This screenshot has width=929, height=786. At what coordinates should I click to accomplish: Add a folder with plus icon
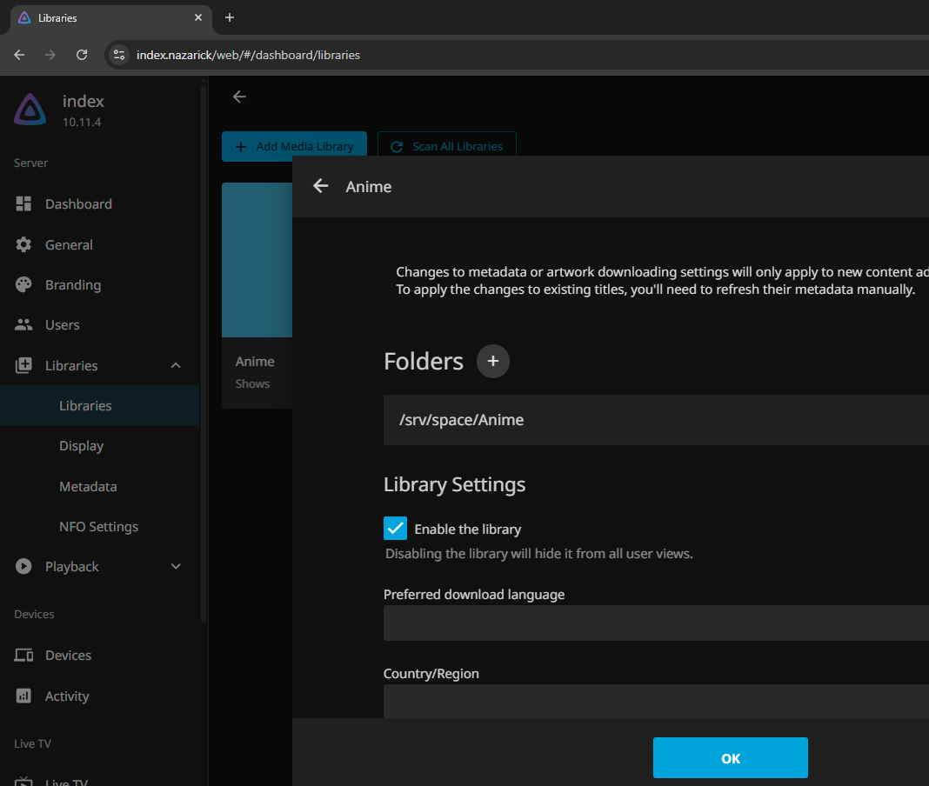point(492,361)
